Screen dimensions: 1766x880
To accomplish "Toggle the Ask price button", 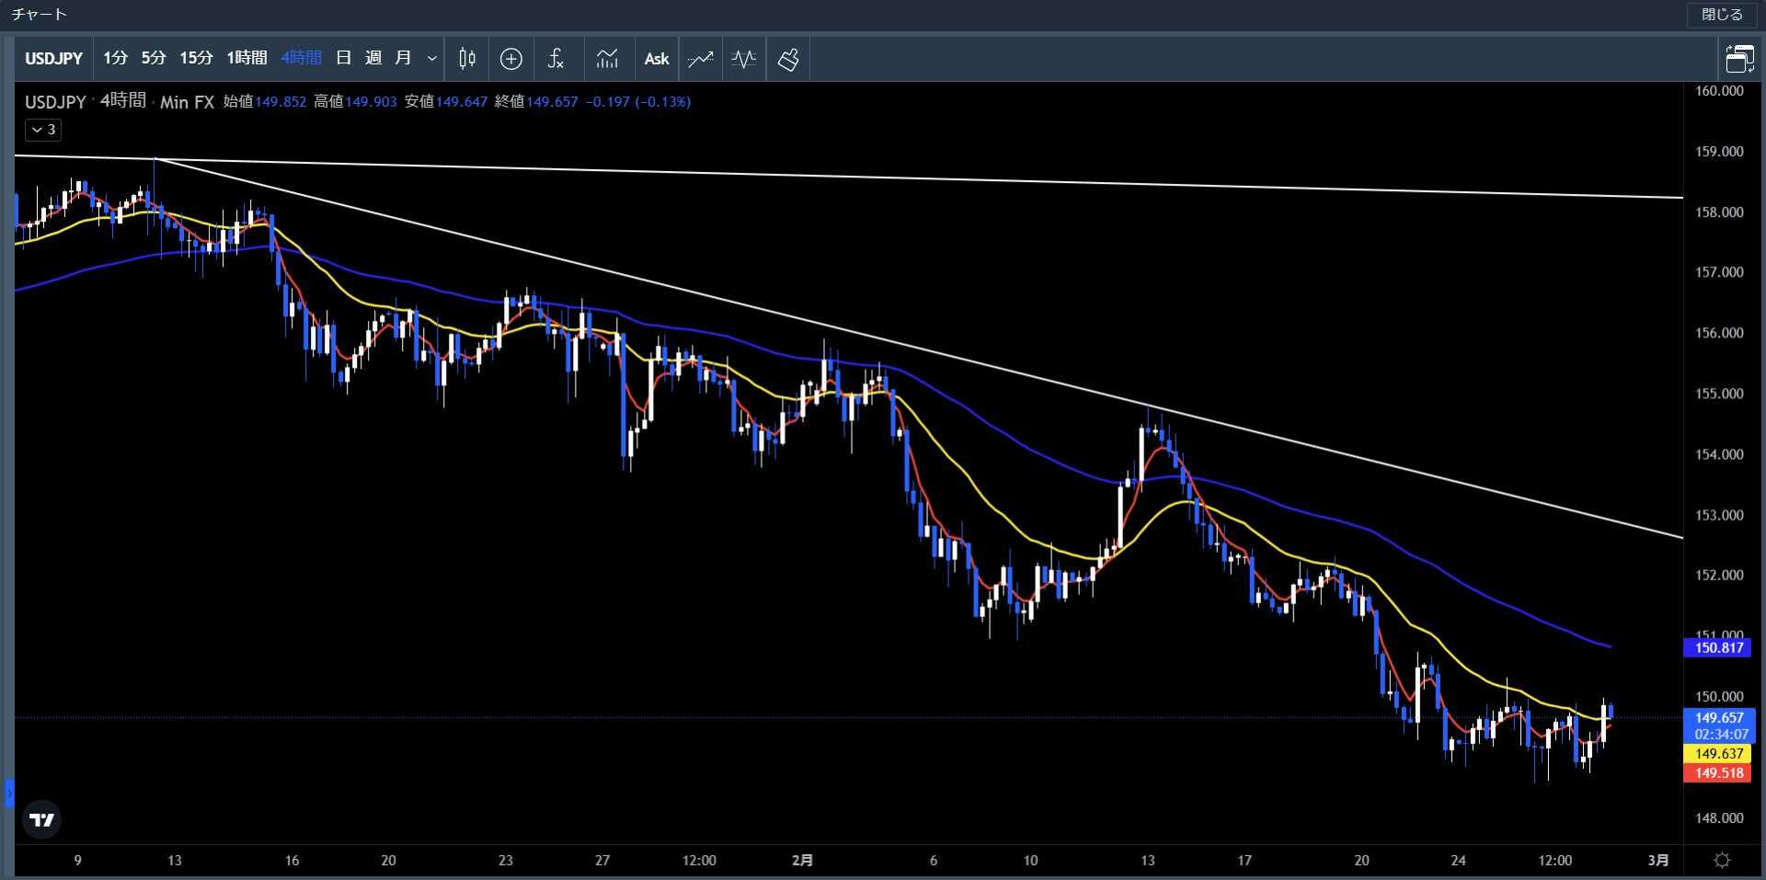I will 657,59.
